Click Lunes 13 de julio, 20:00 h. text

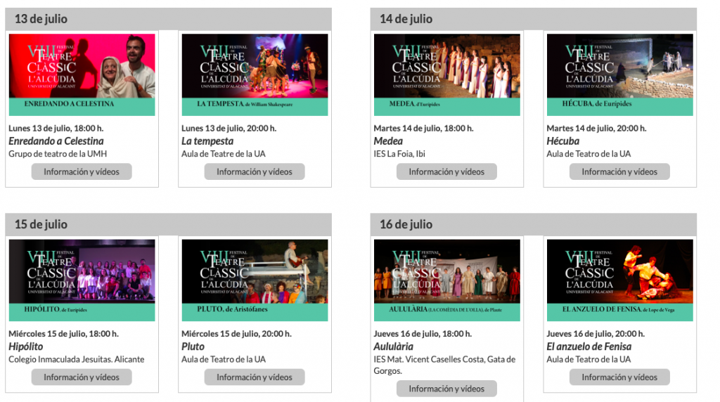coord(229,128)
